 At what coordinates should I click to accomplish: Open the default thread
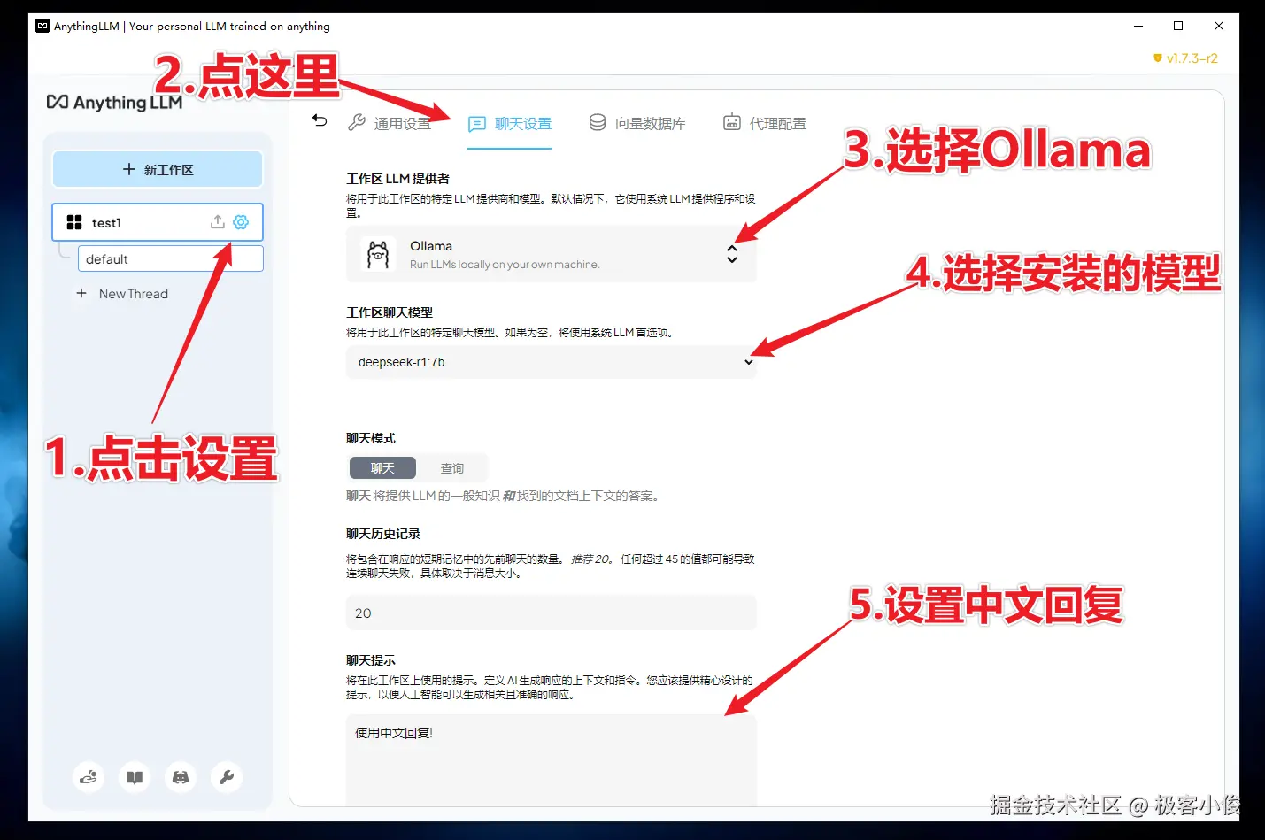170,258
